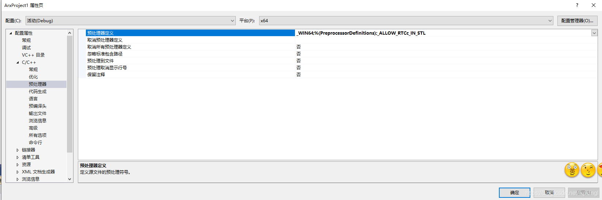The height and width of the screenshot is (200, 602).
Task: Expand the 链接器 tree node
Action: pyautogui.click(x=18, y=150)
